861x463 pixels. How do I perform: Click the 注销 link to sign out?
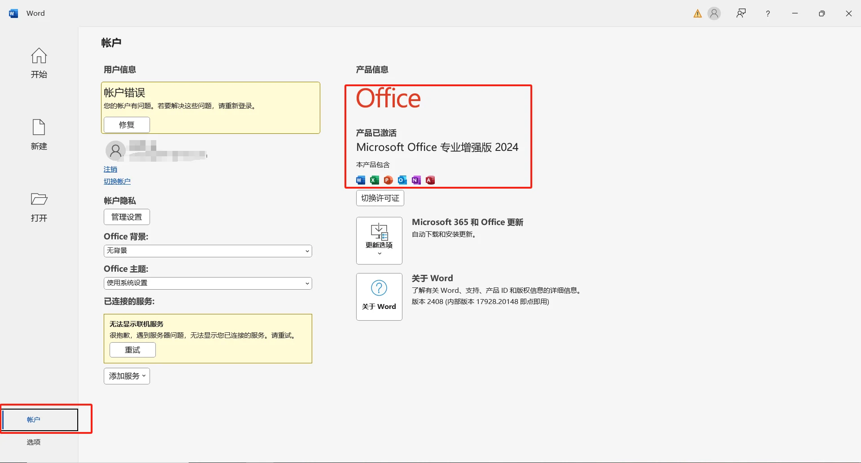click(110, 169)
